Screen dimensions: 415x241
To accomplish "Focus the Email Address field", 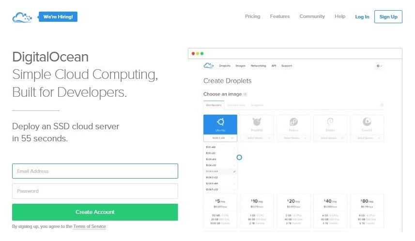I will point(95,171).
